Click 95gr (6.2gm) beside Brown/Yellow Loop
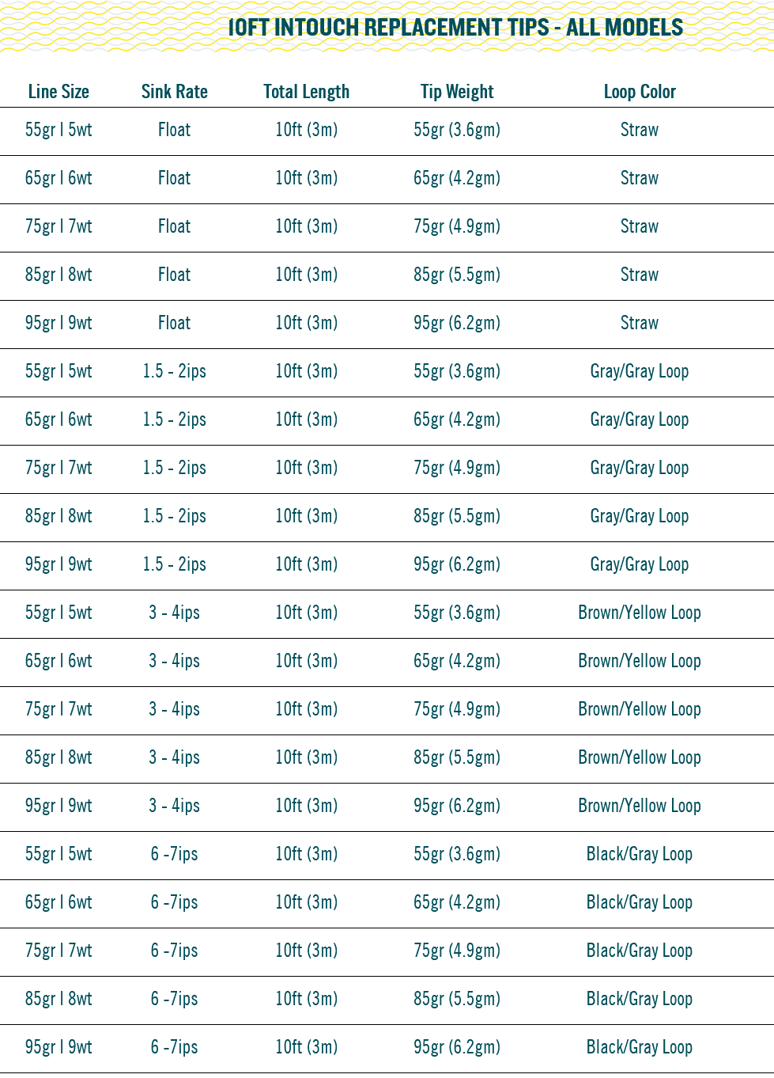 pos(457,806)
